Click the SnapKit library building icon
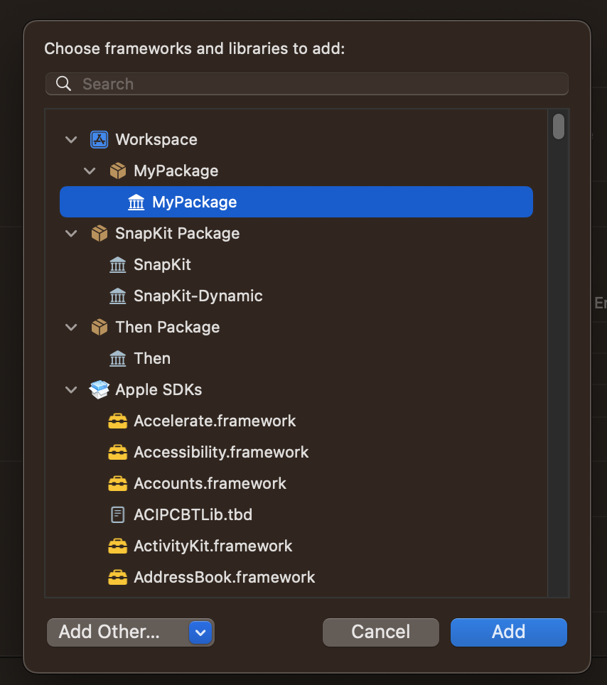 tap(117, 265)
